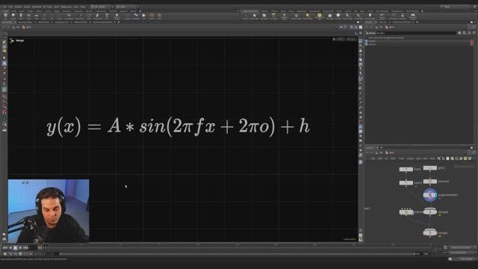The image size is (478, 269).
Task: Select the highlighted node with blue ring
Action: (430, 195)
